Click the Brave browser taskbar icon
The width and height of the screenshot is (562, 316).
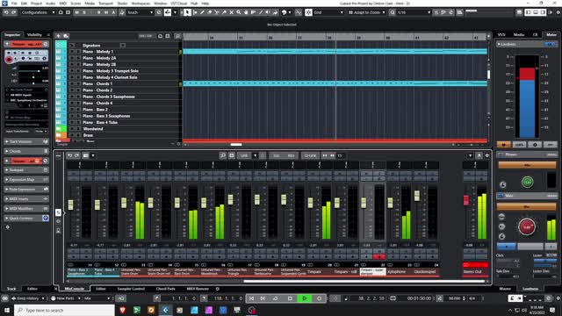[123, 310]
